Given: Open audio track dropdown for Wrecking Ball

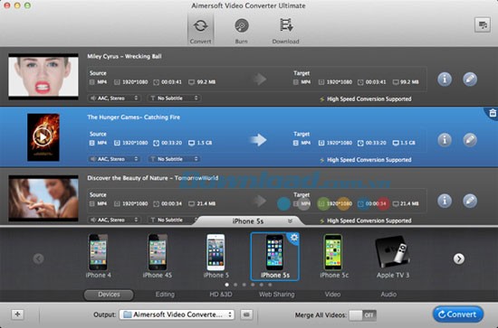Looking at the screenshot, I should [x=114, y=98].
